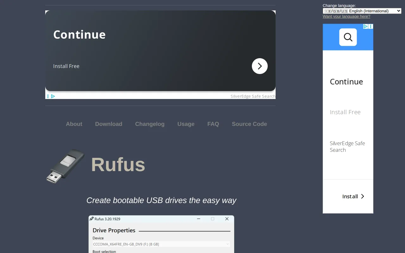Image resolution: width=405 pixels, height=253 pixels.
Task: Click "Install Free" in the top banner ad
Action: [66, 66]
